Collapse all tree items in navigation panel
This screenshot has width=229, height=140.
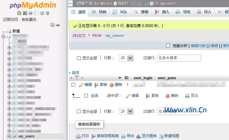[x=53, y=25]
